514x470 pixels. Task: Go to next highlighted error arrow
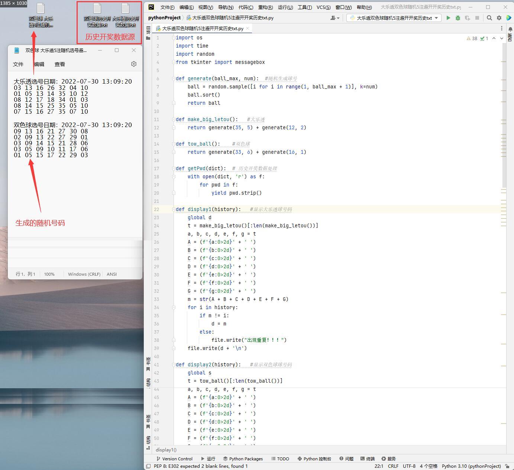(502, 38)
